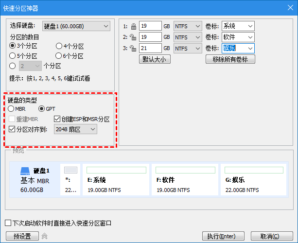Select the E: 系统 partition in preview

(x=116, y=179)
